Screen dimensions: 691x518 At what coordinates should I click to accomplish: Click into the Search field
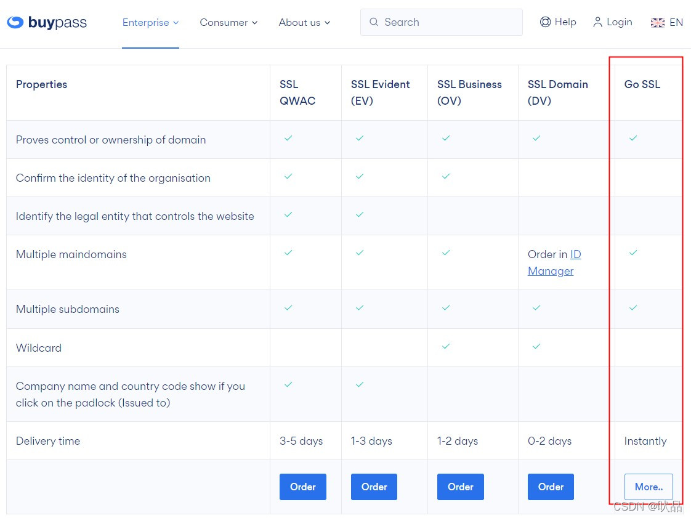coord(441,22)
